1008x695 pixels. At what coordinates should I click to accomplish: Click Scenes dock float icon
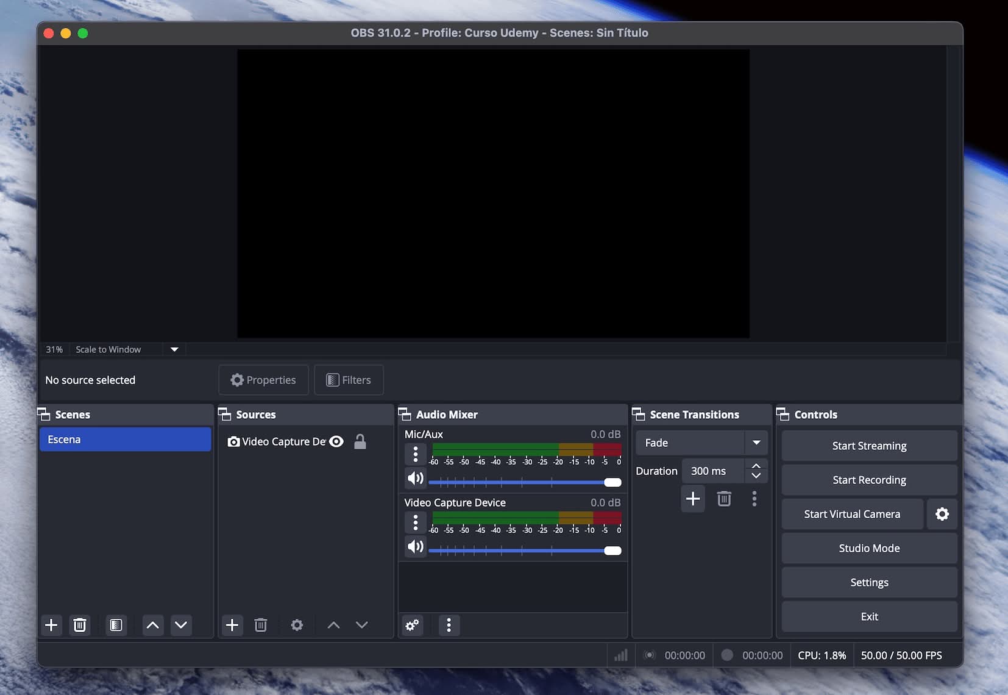[x=44, y=415]
